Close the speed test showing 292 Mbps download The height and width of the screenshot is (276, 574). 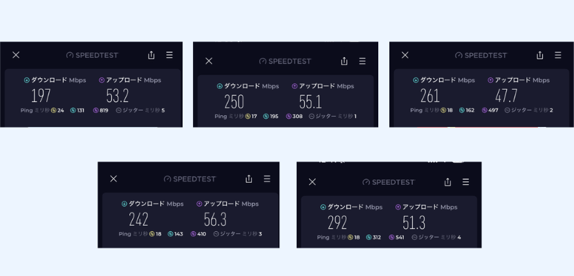coord(312,182)
